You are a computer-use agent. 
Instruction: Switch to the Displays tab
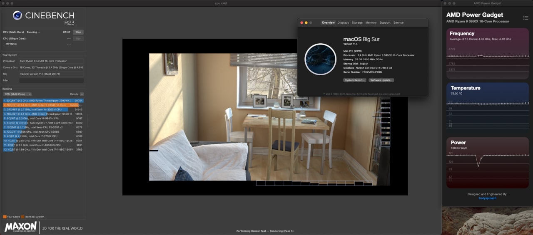pos(343,22)
